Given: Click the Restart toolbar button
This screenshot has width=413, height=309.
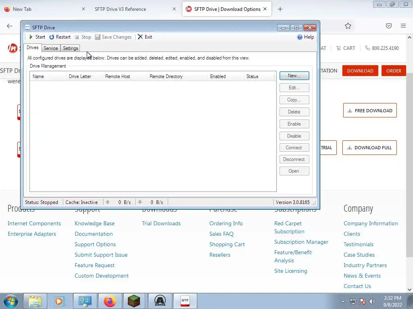Looking at the screenshot, I should (x=60, y=37).
